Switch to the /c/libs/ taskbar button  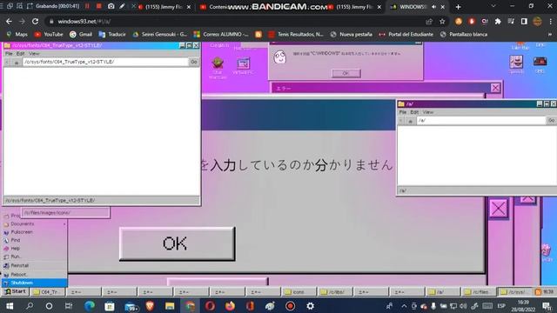pyautogui.click(x=335, y=292)
